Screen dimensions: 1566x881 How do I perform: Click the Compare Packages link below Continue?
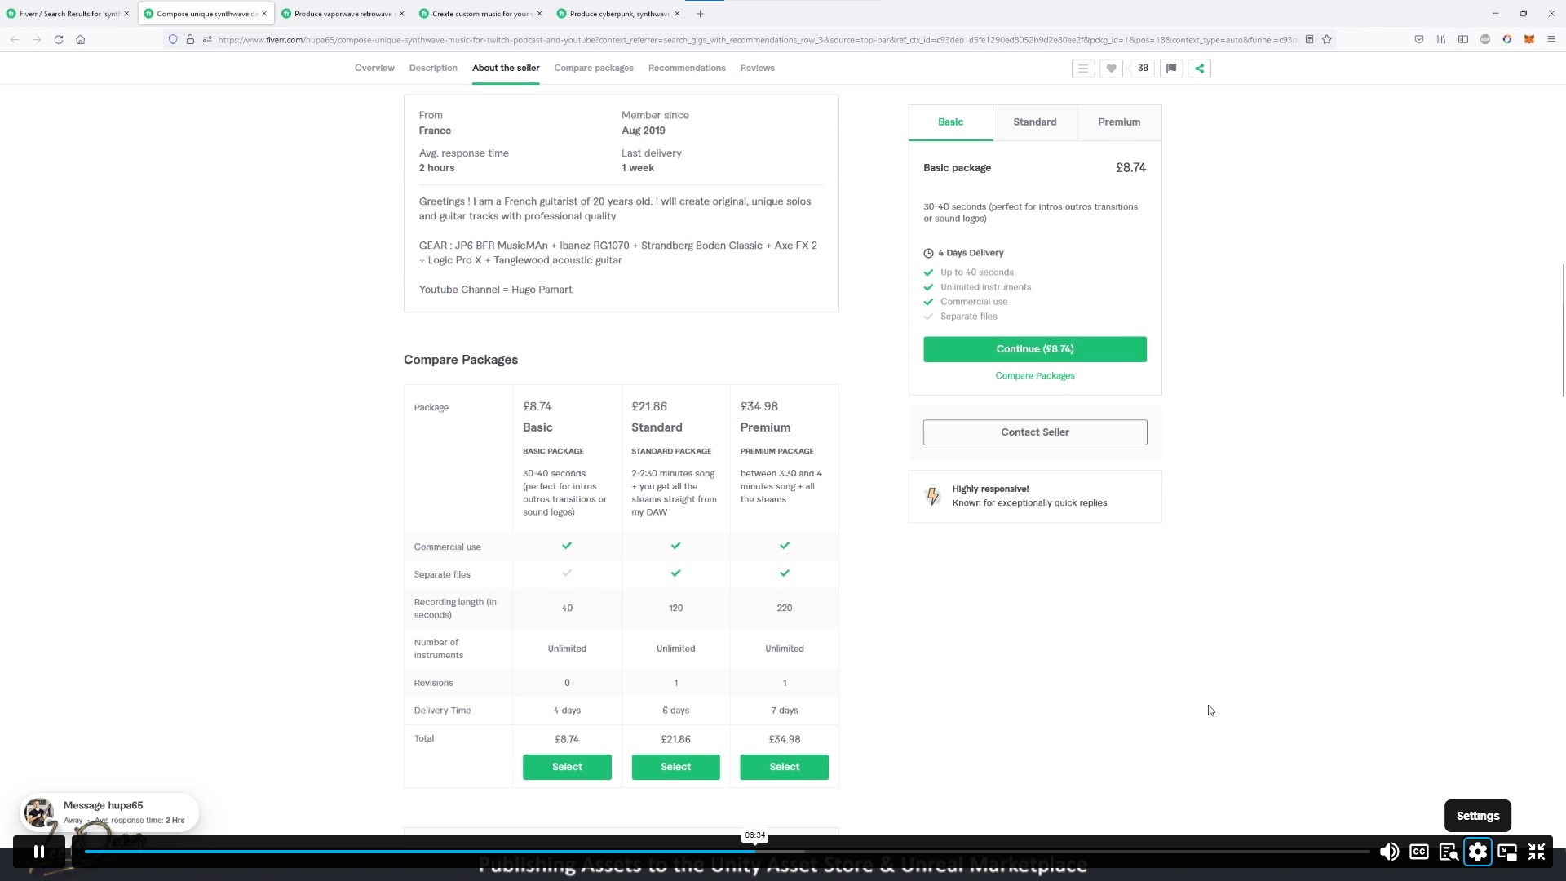point(1035,374)
